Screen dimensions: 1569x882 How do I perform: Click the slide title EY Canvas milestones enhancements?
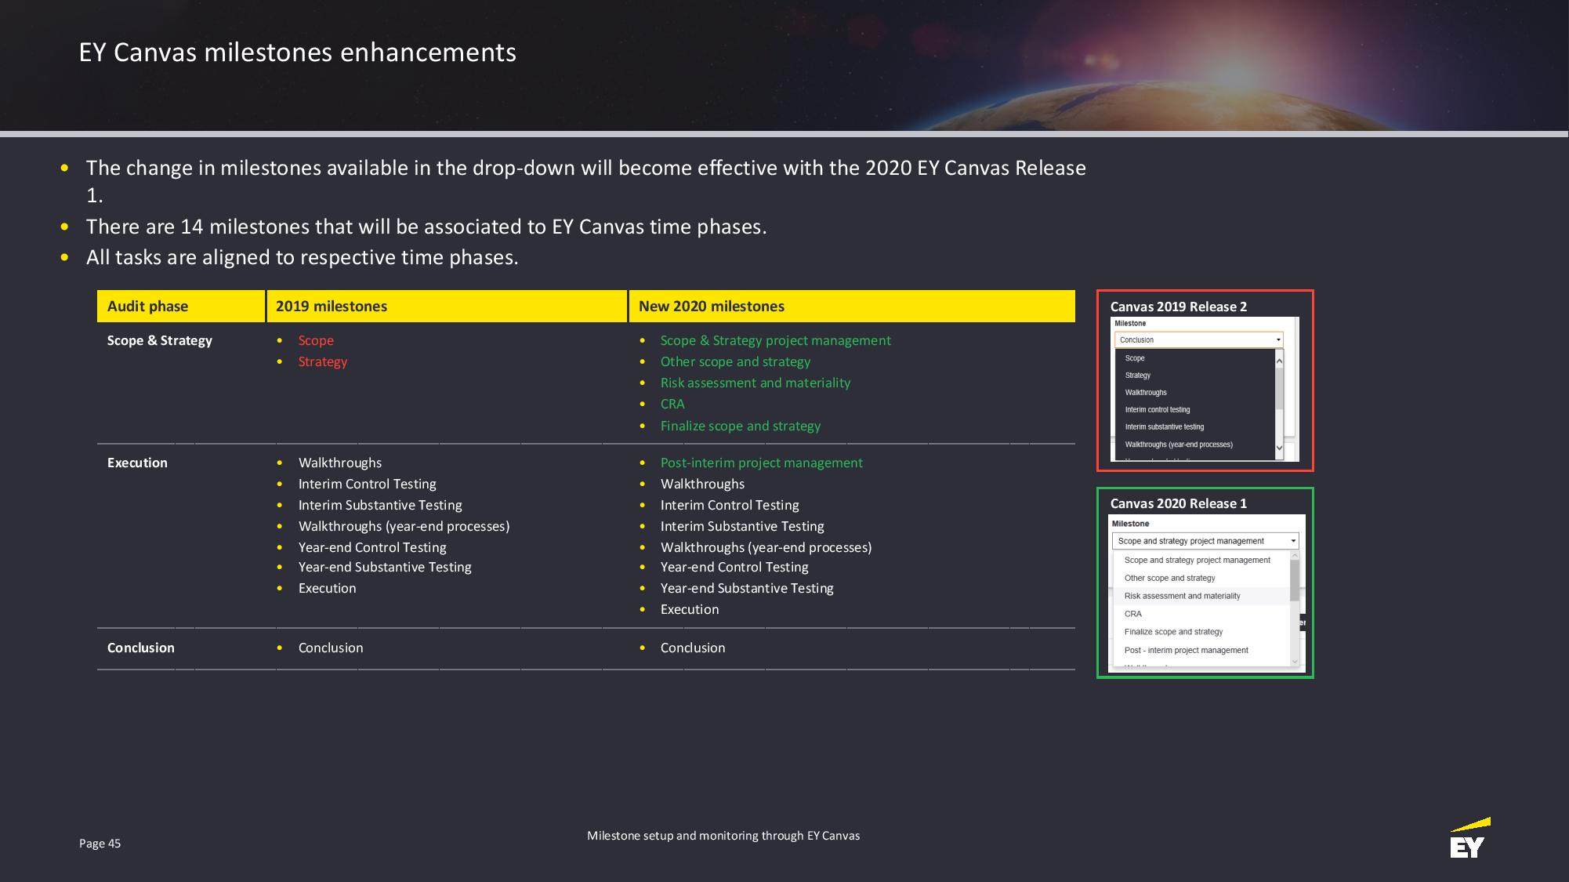coord(297,53)
